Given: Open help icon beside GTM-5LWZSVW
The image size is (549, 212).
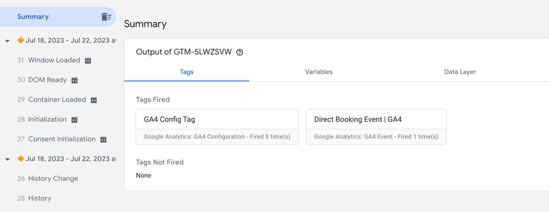Looking at the screenshot, I should (240, 52).
